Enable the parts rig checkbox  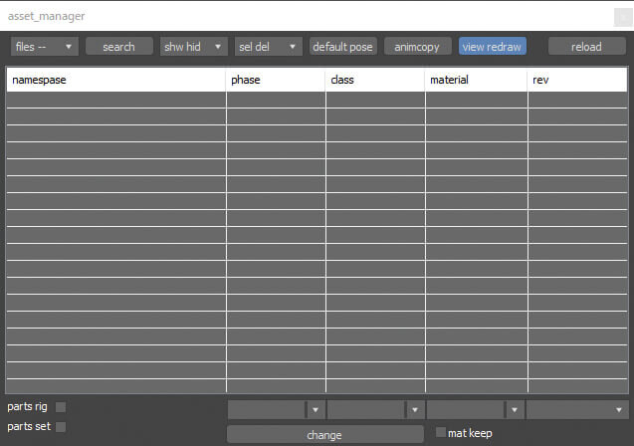click(x=61, y=407)
